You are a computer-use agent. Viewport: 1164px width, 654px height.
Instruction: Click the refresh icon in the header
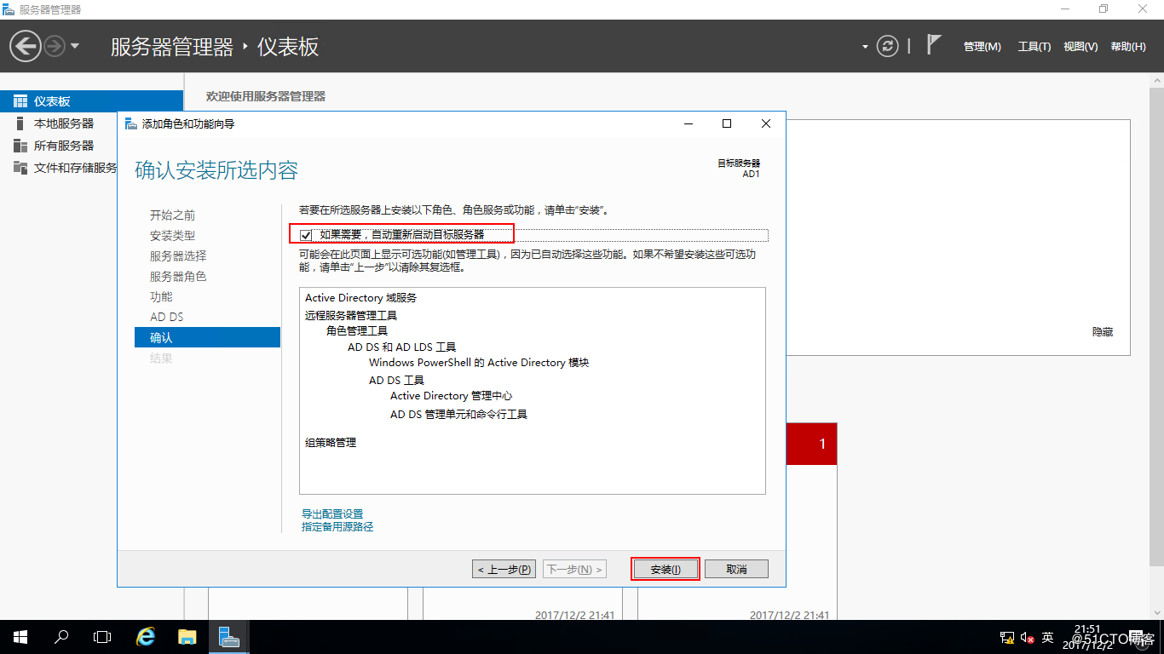[888, 46]
